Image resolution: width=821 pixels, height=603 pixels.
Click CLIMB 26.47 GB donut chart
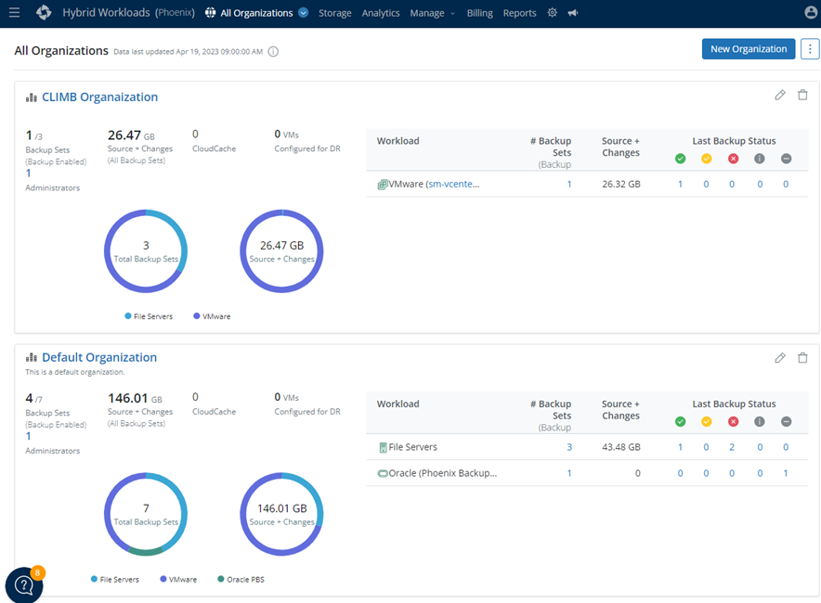click(281, 251)
